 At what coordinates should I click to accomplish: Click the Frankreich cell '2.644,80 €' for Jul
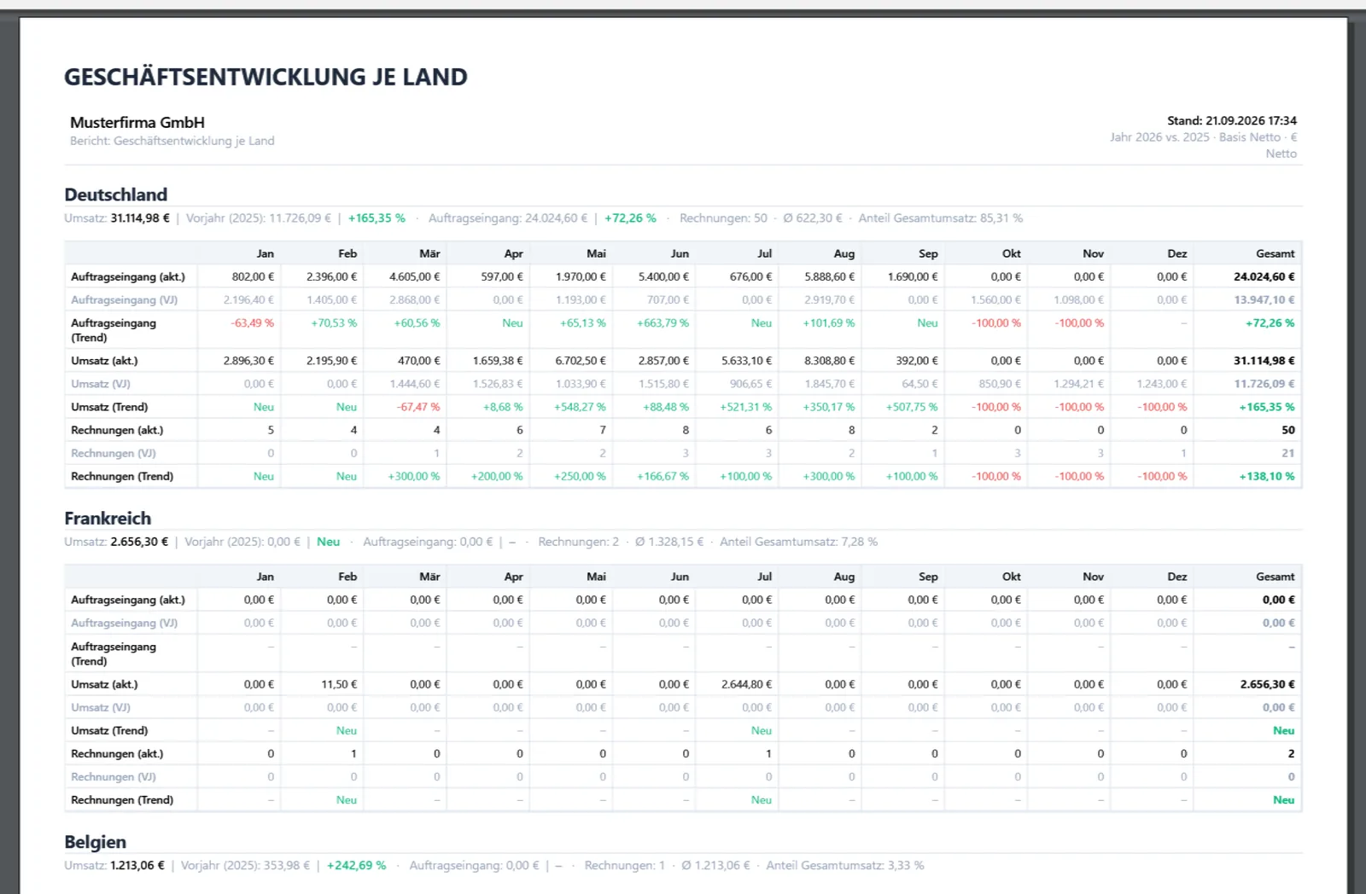[x=747, y=684]
